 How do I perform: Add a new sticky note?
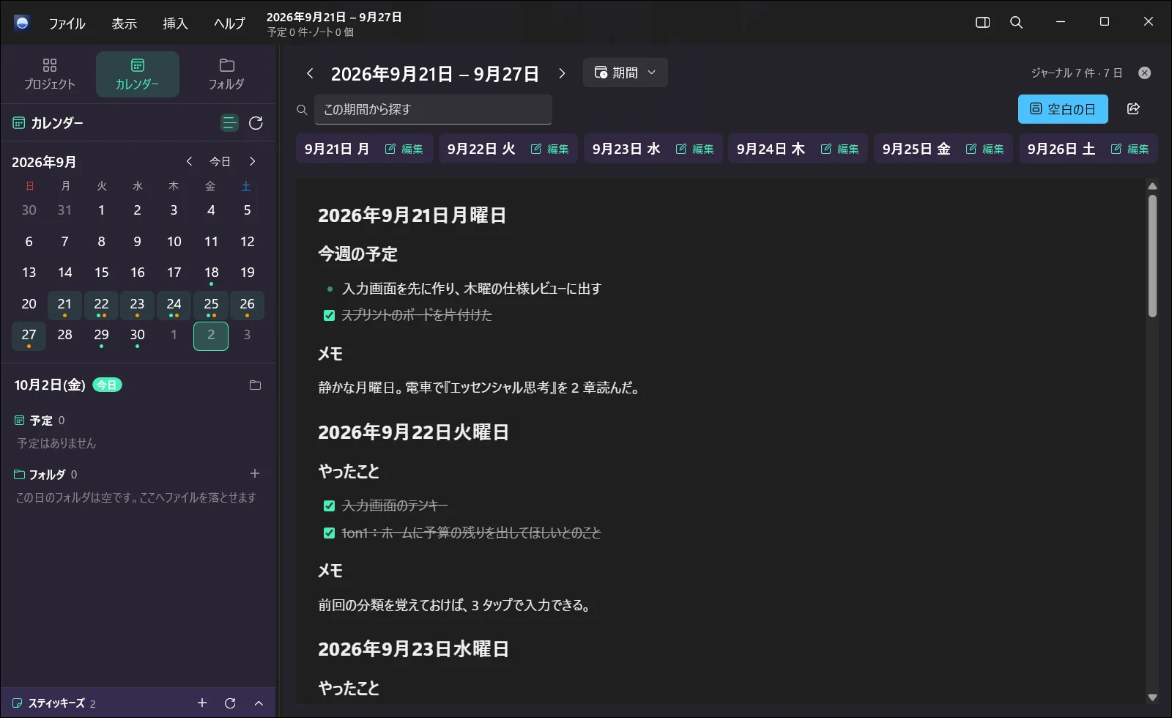(x=202, y=703)
